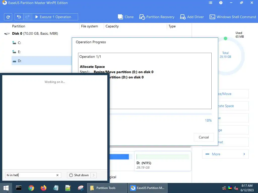Click the Shut down button
The height and width of the screenshot is (193, 258).
tap(79, 175)
